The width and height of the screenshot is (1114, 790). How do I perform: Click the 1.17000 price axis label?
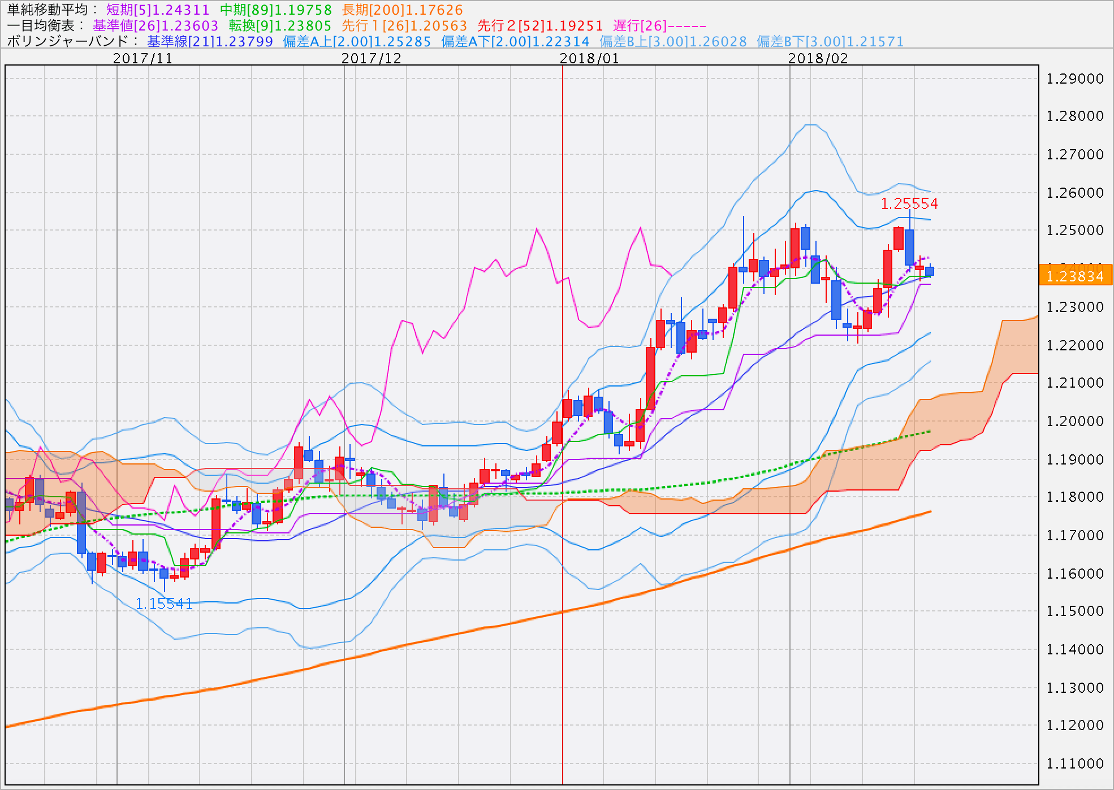(x=1075, y=535)
